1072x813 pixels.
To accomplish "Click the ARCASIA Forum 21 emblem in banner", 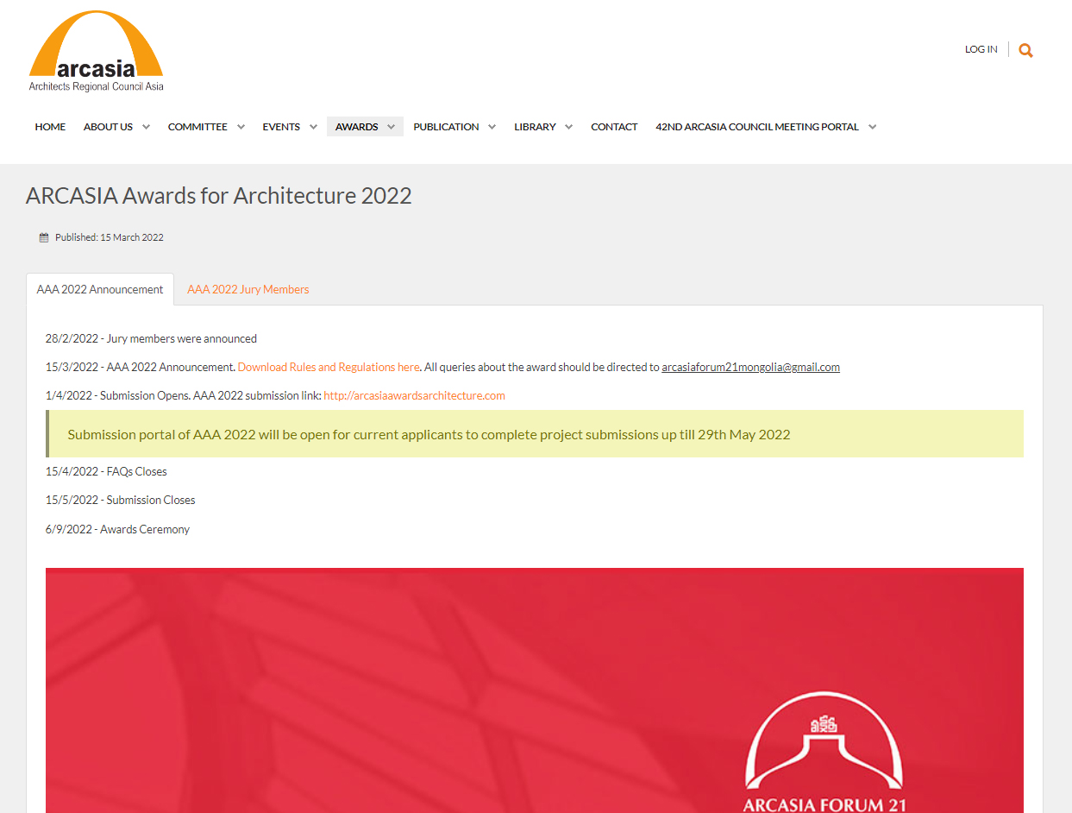I will (824, 751).
